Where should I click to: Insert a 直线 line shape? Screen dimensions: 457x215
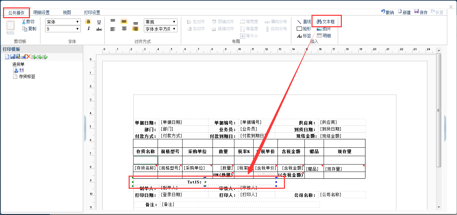tap(304, 22)
